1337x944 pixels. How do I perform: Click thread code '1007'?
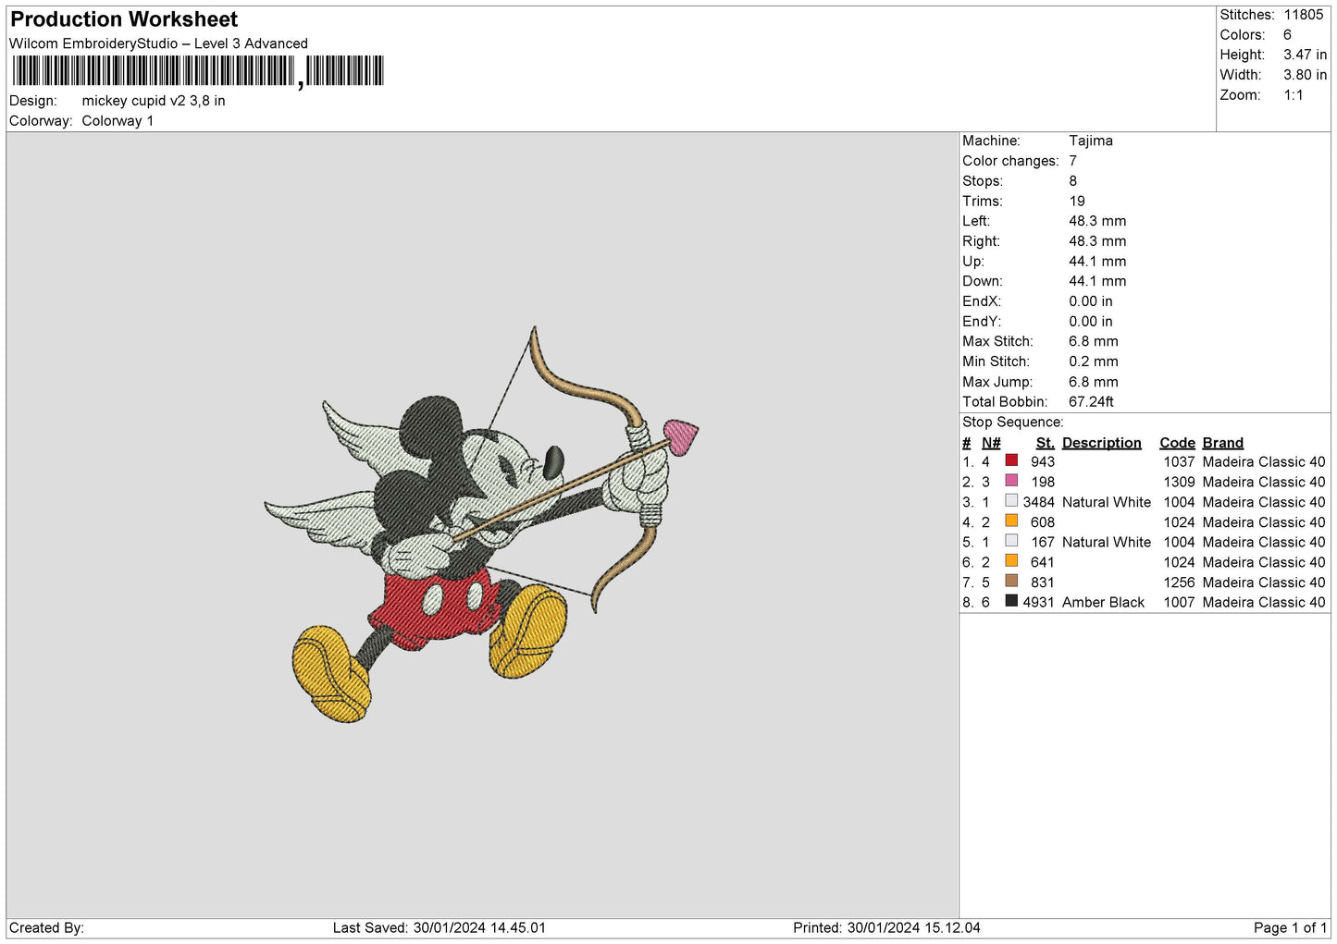[x=1180, y=602]
